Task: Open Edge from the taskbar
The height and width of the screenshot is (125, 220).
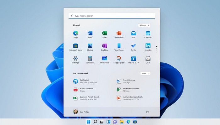Action: pyautogui.click(x=128, y=122)
